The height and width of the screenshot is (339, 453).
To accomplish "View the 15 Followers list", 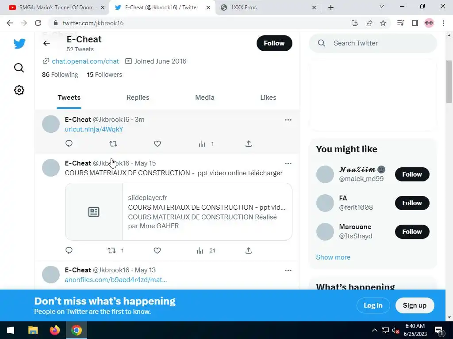I will [104, 75].
